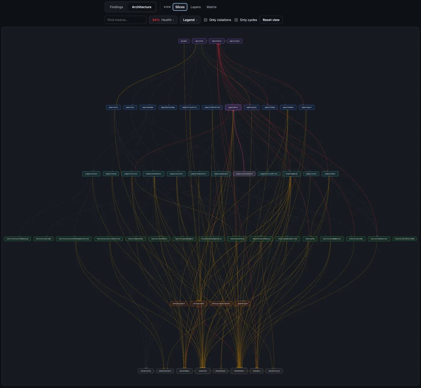Viewport: 421px width, 388px height.
Task: Click the Reset view button
Action: pos(271,20)
